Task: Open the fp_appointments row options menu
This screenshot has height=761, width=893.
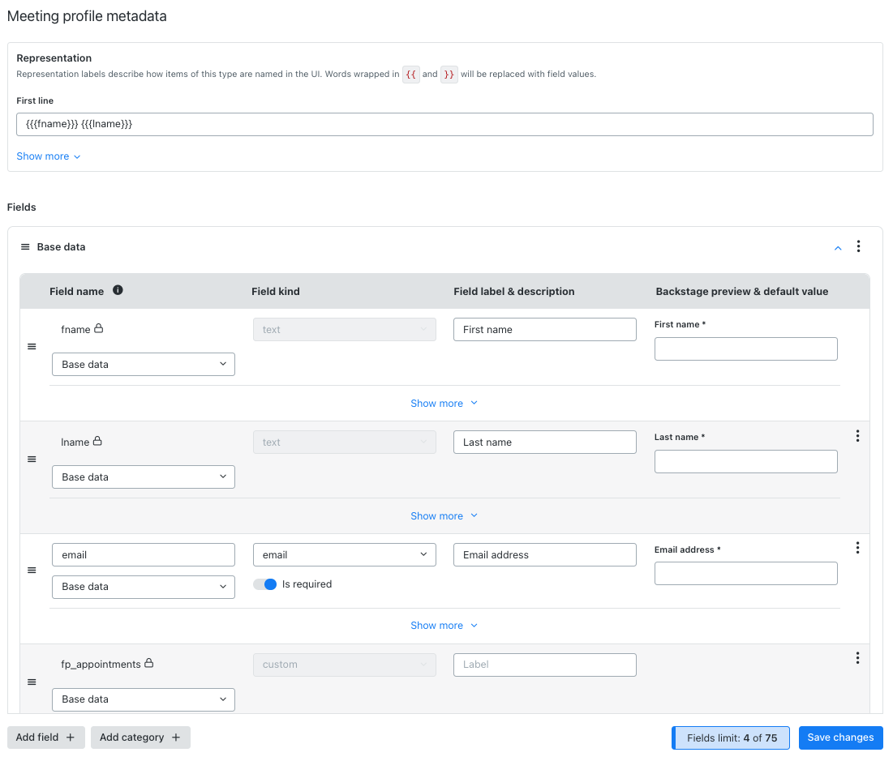Action: tap(857, 659)
